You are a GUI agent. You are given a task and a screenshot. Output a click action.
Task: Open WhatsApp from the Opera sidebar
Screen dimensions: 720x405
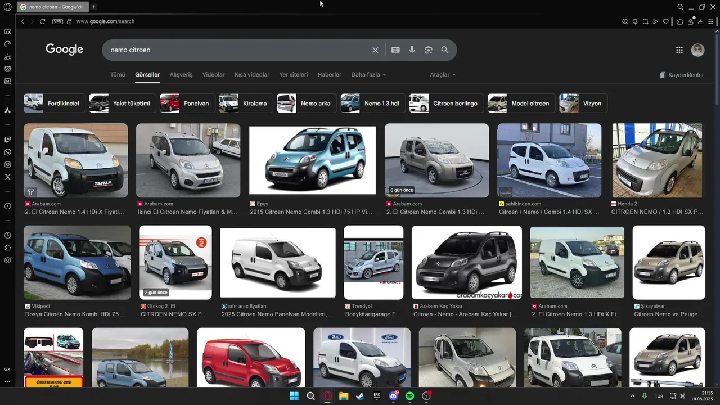pyautogui.click(x=7, y=152)
